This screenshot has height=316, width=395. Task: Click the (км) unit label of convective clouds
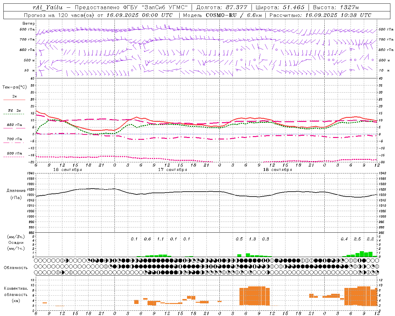click(16, 301)
